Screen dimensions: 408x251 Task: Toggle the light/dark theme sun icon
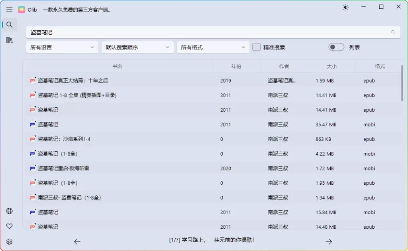pyautogui.click(x=345, y=7)
